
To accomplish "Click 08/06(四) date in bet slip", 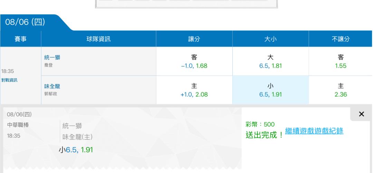I will tap(19, 114).
